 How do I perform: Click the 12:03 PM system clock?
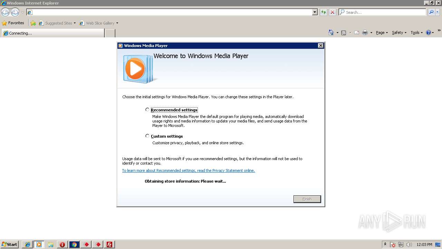tap(424, 245)
